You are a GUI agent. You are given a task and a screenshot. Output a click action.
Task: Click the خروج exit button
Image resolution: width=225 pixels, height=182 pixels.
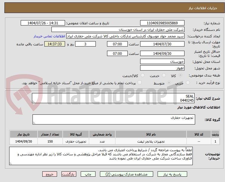(x=49, y=174)
